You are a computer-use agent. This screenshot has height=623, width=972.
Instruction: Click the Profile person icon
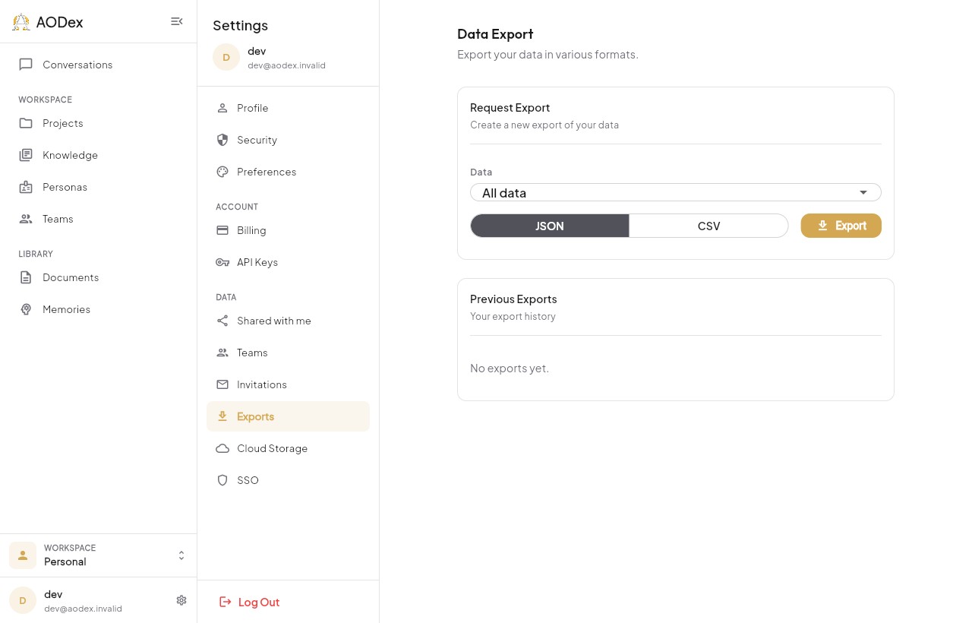222,108
